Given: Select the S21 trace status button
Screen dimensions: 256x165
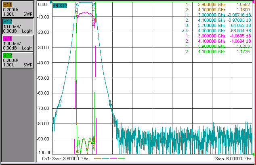Looking at the screenshot, I should [18, 43].
